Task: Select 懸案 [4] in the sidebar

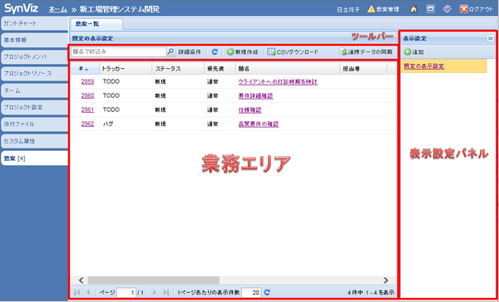Action: pos(34,158)
